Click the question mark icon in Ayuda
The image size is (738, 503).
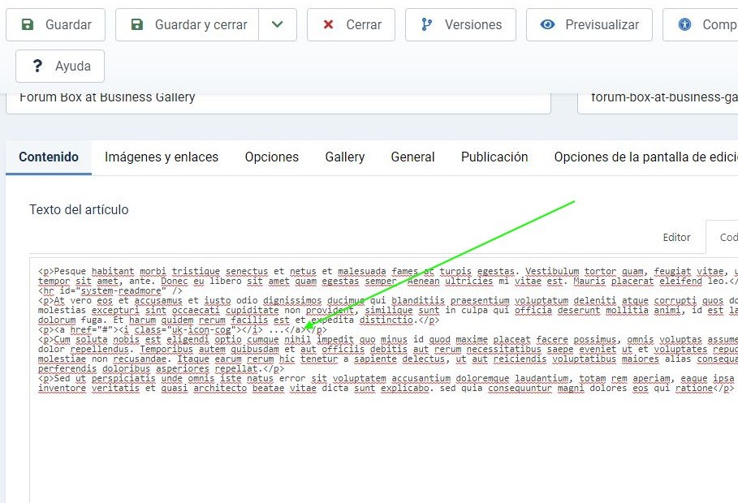click(x=37, y=66)
